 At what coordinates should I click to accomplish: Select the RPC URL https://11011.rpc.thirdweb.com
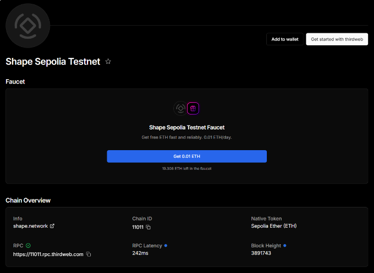[x=48, y=254]
